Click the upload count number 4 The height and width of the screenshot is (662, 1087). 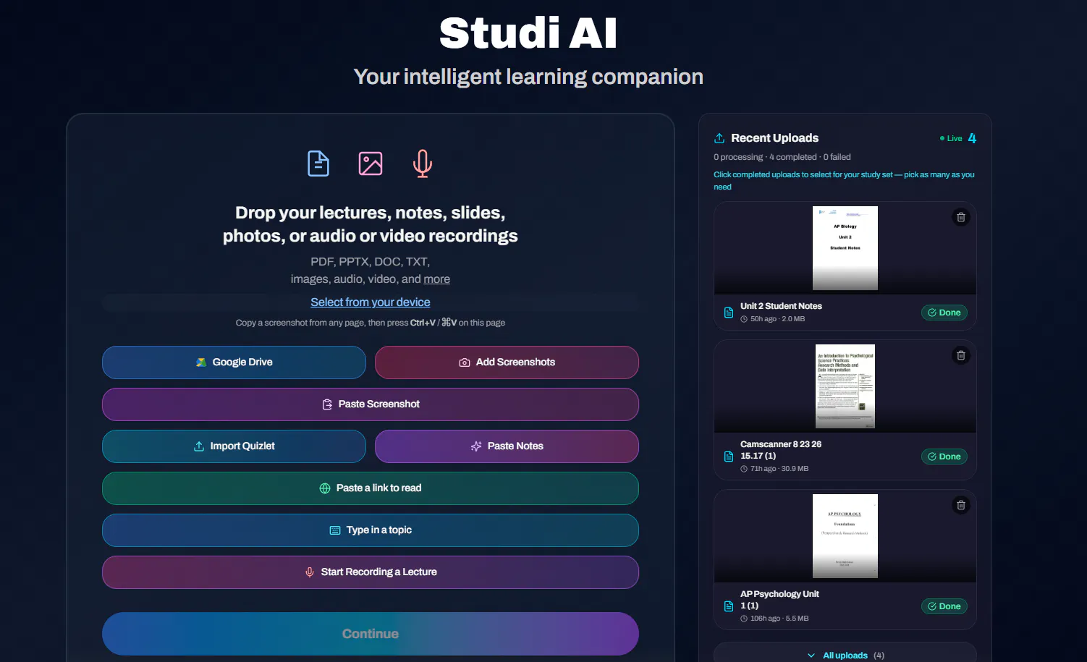pyautogui.click(x=972, y=138)
